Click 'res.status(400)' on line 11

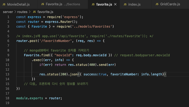(82, 65)
